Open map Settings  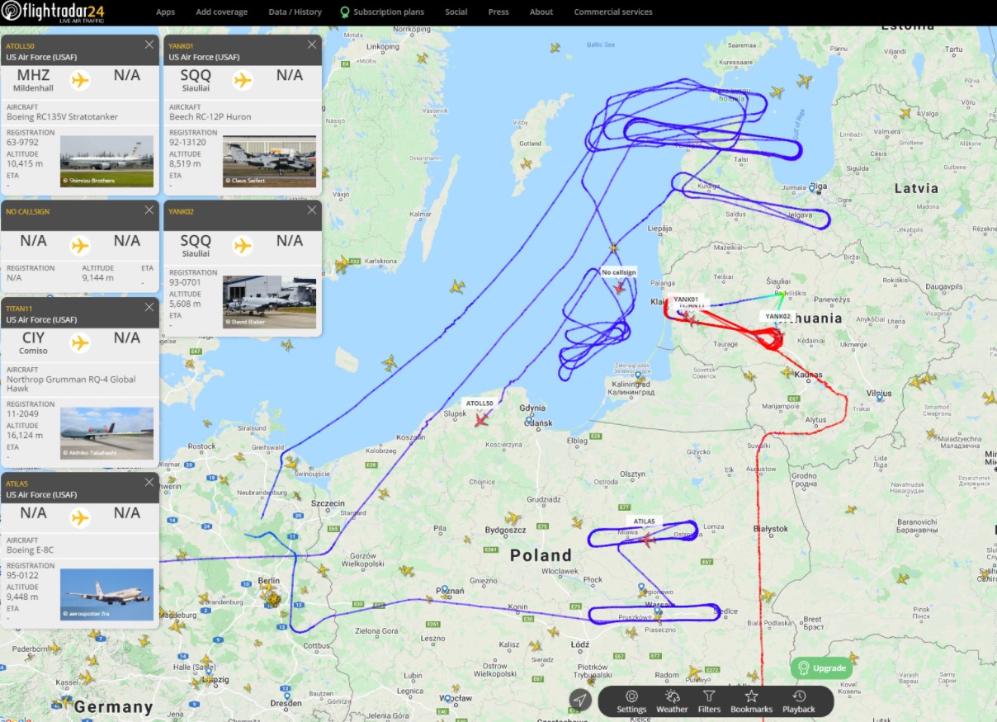[x=631, y=701]
